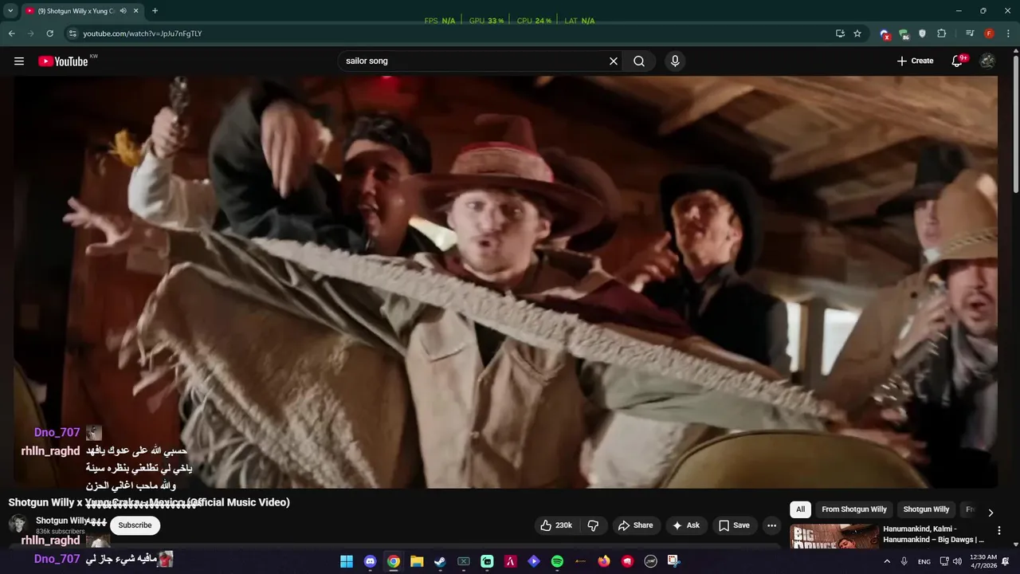The width and height of the screenshot is (1020, 574).
Task: Subscribe to Shotgun Willy channel
Action: click(x=135, y=525)
